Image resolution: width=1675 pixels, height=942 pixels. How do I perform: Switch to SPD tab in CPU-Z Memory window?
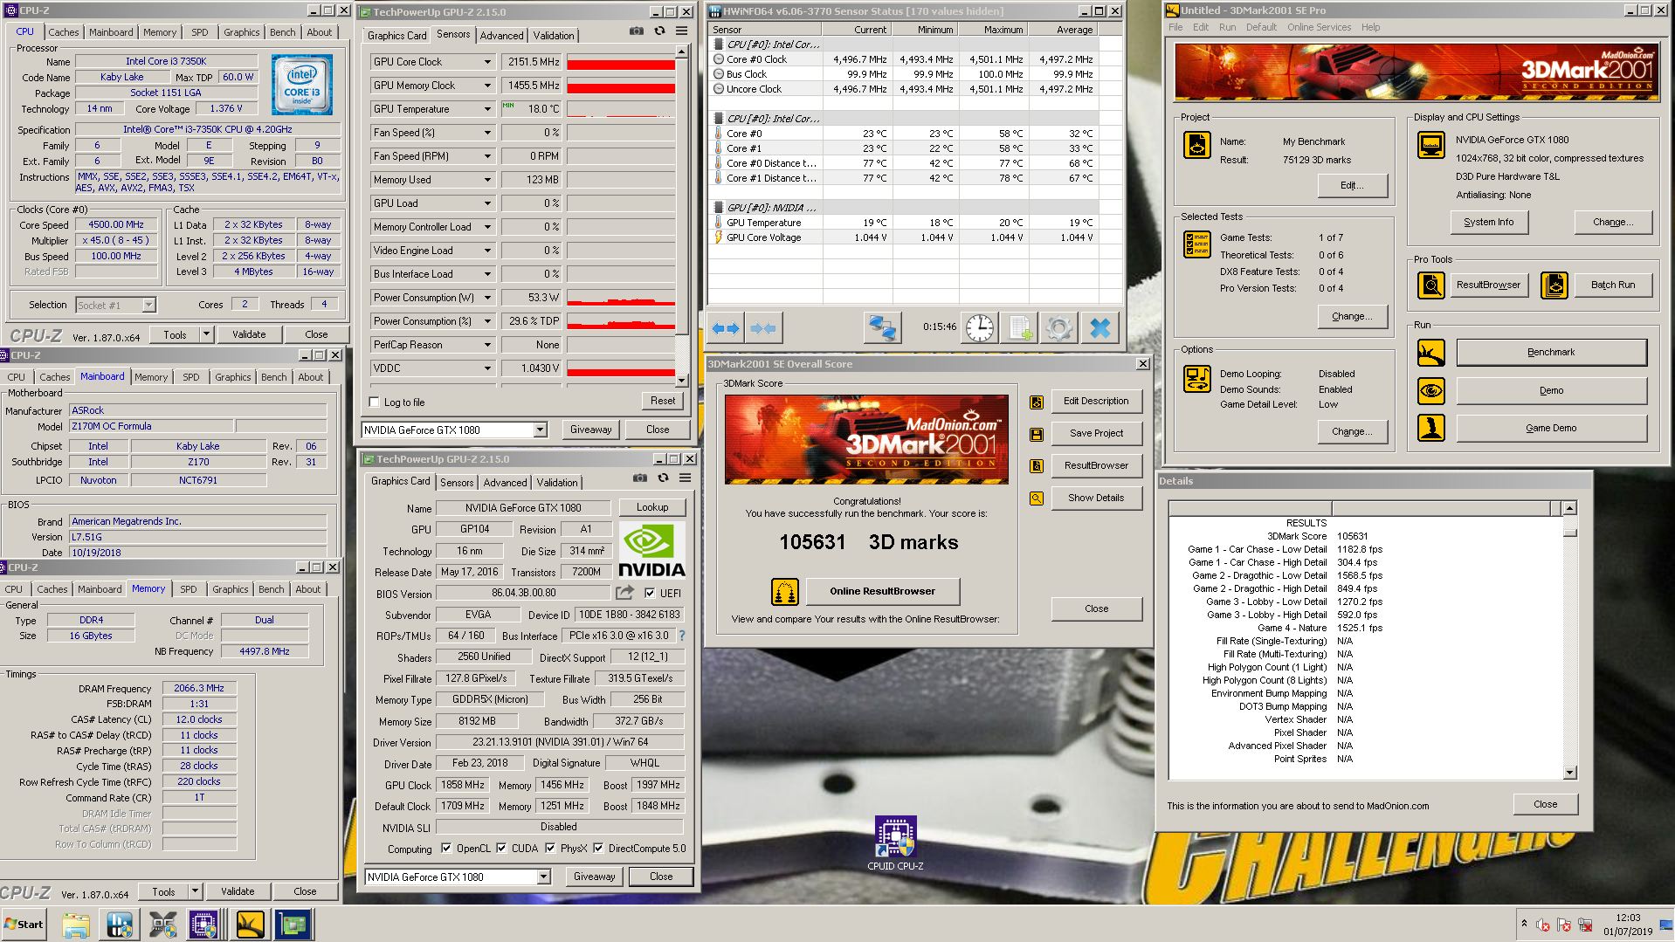[x=188, y=589]
